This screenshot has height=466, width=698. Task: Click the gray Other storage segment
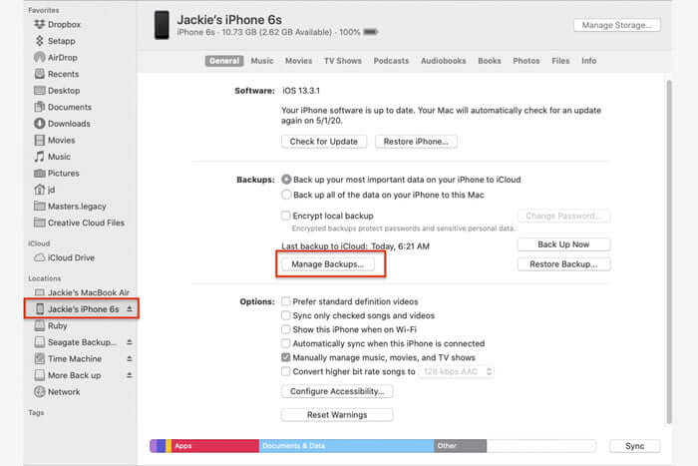[461, 446]
